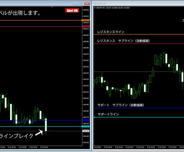Click the chart icon in right window title bar
Image resolution: width=184 pixels, height=152 pixels.
pyautogui.click(x=94, y=4)
